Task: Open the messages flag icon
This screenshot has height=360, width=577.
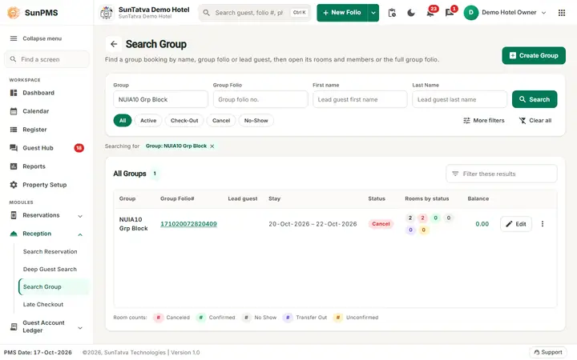Action: tap(450, 13)
